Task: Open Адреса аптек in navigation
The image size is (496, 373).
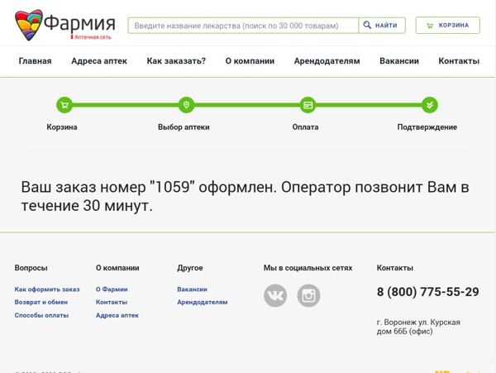Action: coord(99,61)
